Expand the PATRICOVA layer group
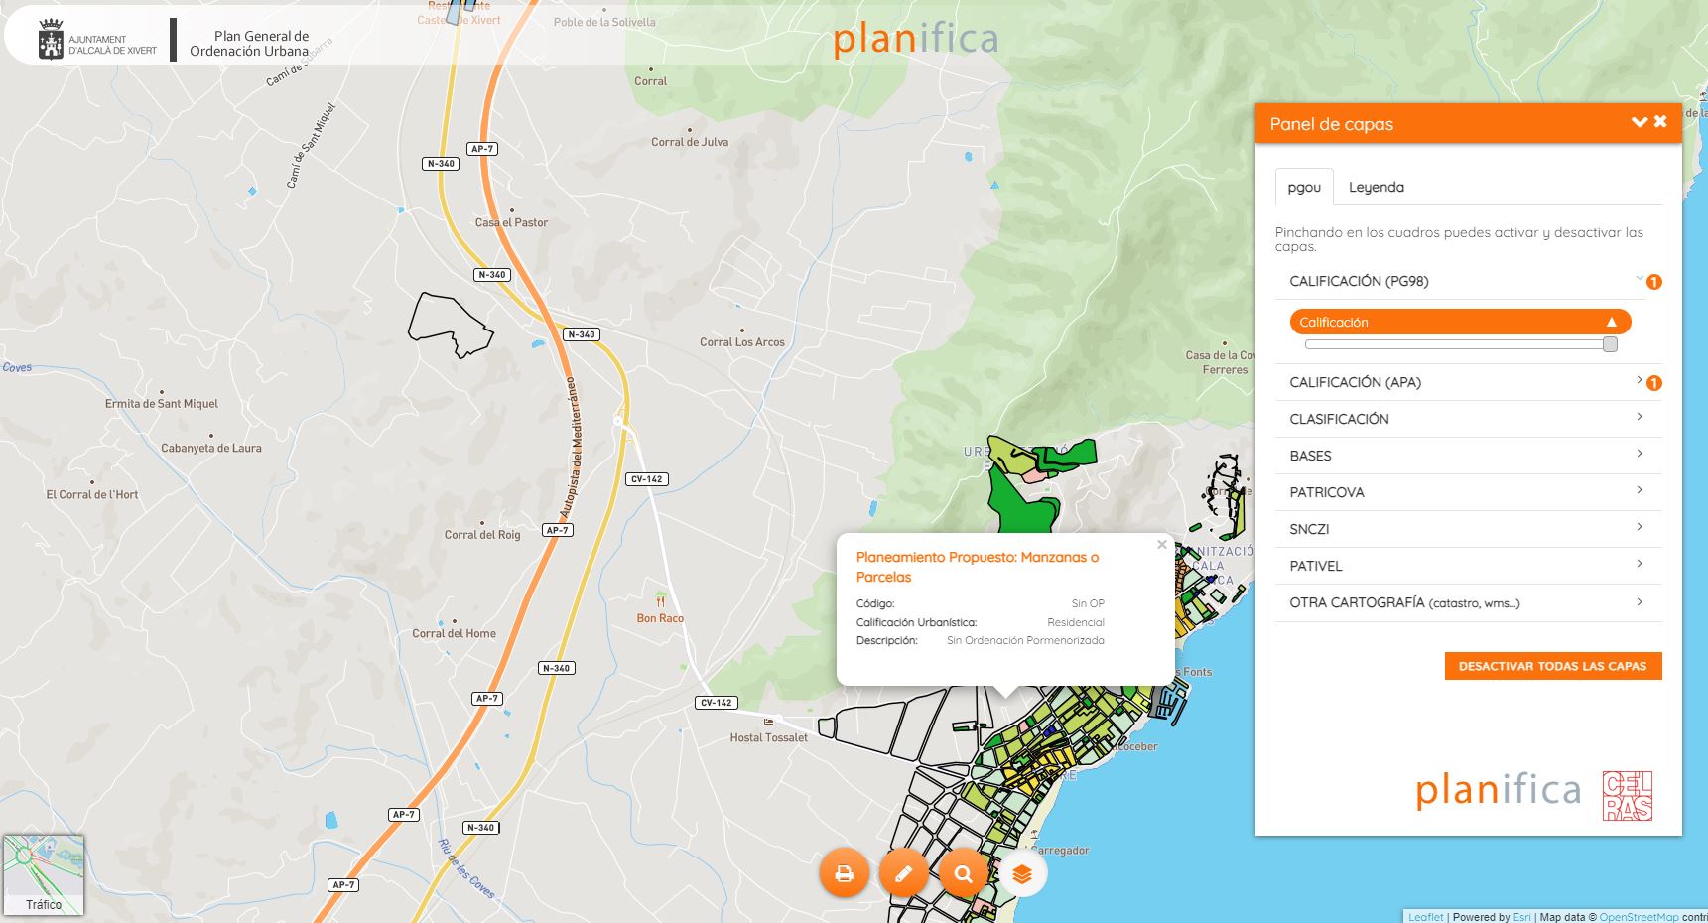 [1469, 492]
